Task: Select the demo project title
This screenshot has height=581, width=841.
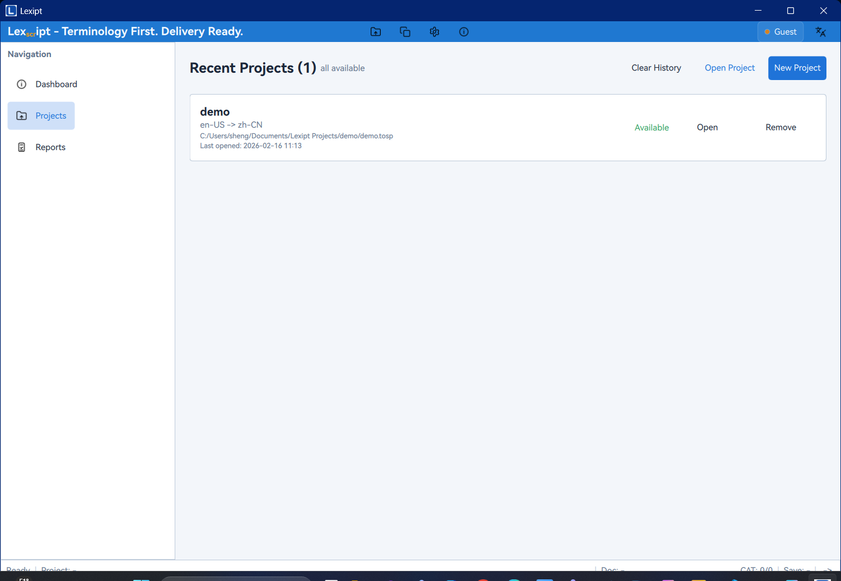Action: point(215,112)
